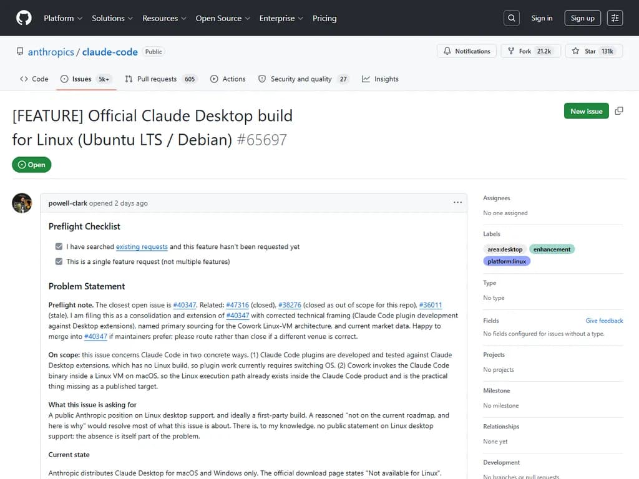
Task: Click the Fork count 21.2k
Action: 544,51
